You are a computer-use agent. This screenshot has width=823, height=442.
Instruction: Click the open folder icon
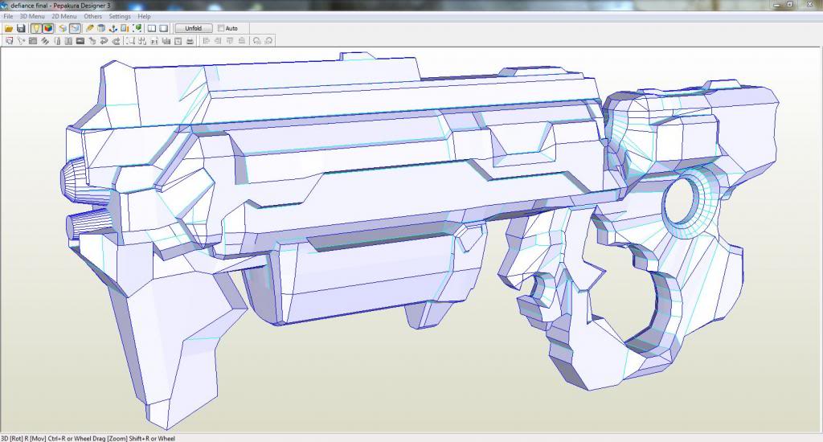[x=9, y=28]
